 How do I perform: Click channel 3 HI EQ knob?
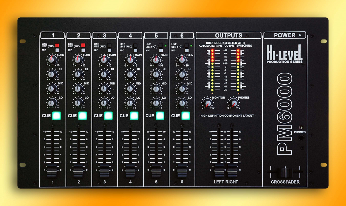click(x=104, y=74)
